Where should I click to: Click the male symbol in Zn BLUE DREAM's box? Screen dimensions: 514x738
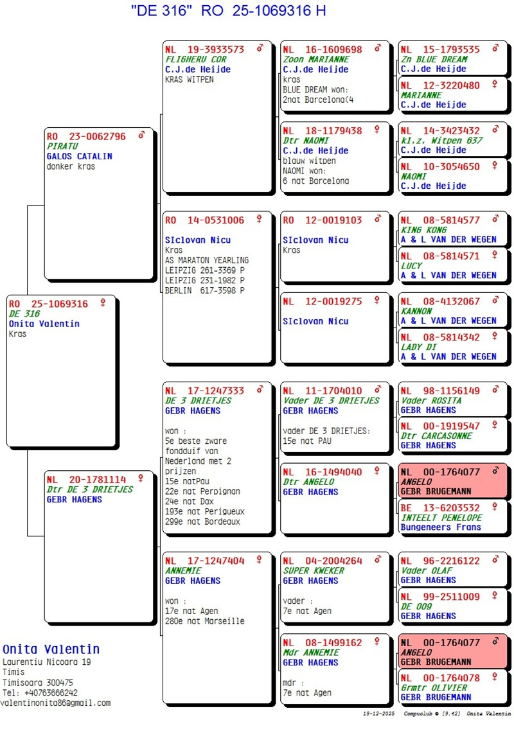click(495, 49)
